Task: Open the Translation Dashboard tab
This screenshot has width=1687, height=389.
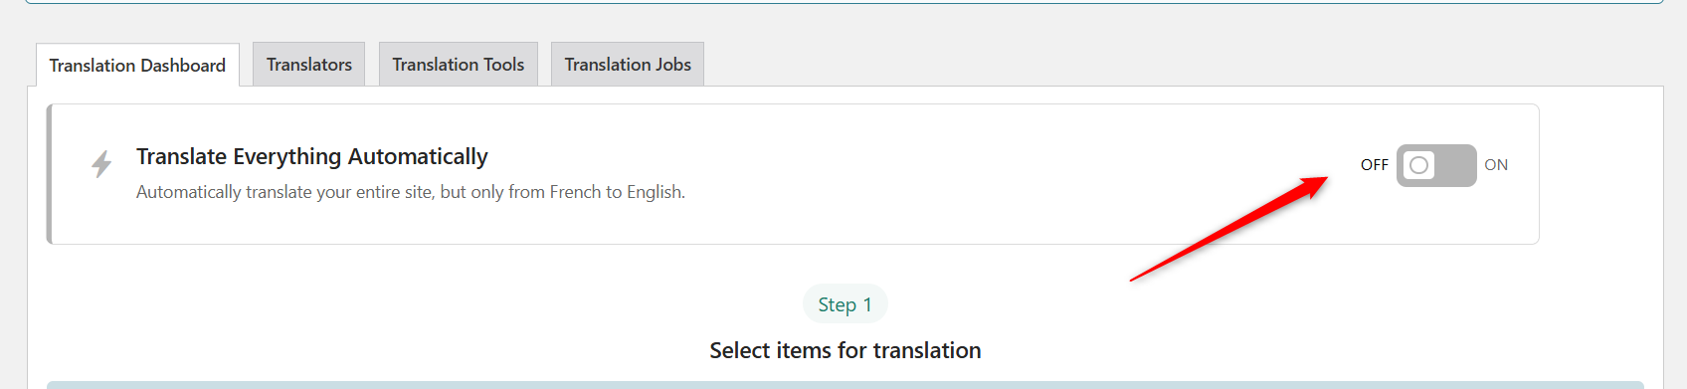Action: (137, 65)
